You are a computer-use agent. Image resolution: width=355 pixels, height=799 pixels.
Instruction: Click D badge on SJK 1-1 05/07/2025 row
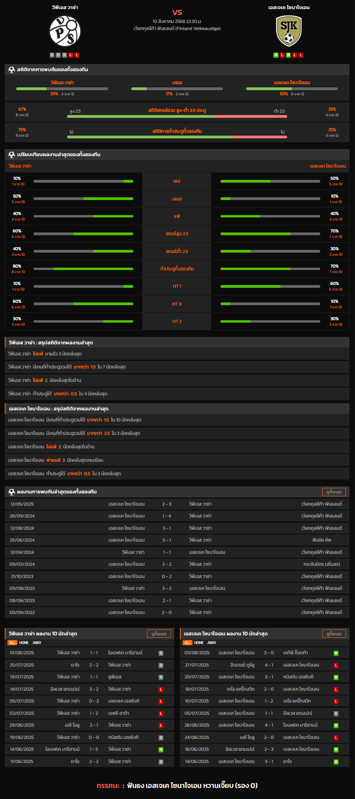point(336,714)
